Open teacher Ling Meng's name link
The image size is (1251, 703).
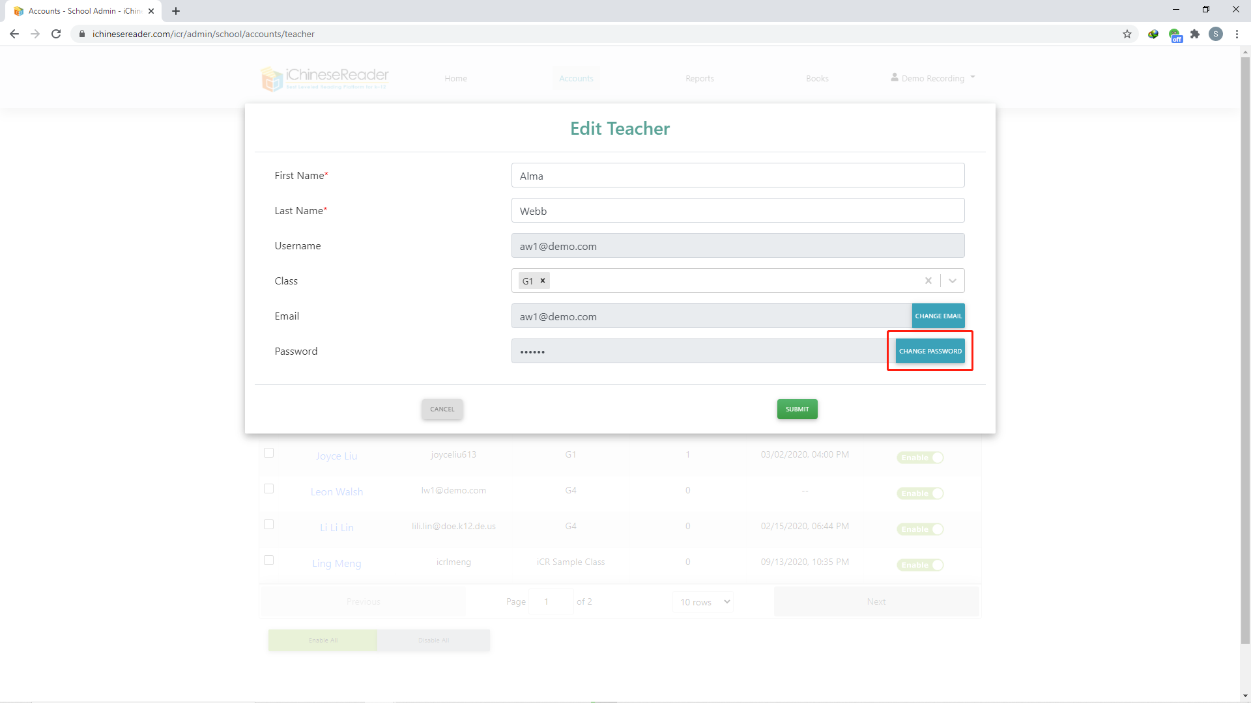(x=337, y=563)
